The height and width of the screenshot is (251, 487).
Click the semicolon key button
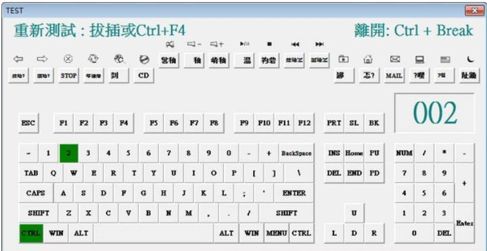(x=243, y=193)
